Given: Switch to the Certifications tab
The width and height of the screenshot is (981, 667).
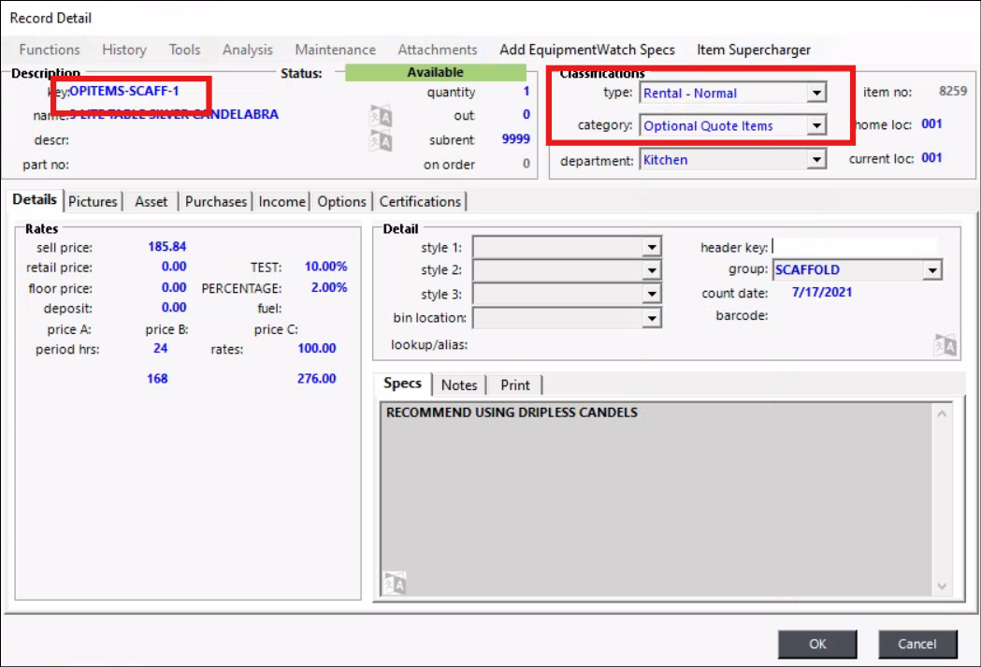Looking at the screenshot, I should pos(420,201).
